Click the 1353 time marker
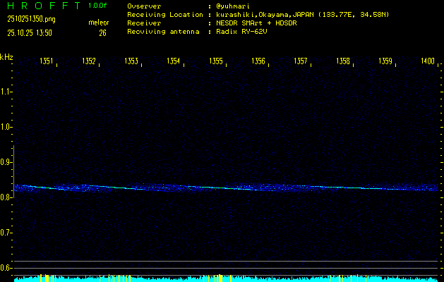This screenshot has width=444, height=282. [x=131, y=62]
